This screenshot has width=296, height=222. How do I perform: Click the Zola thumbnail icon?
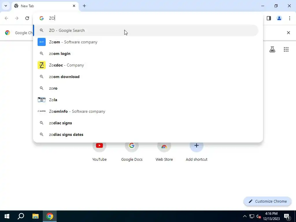[42, 100]
